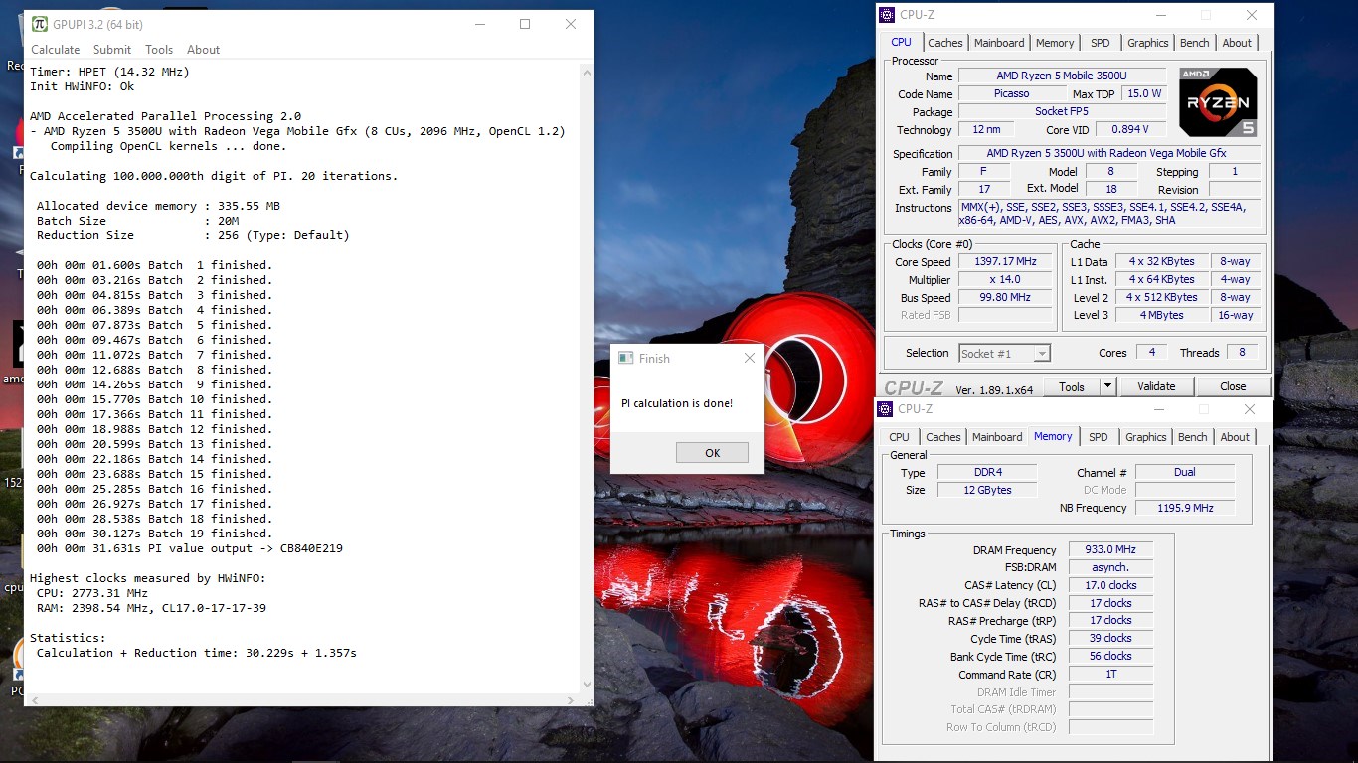
Task: Click the Threads count field showing 8
Action: (x=1242, y=353)
